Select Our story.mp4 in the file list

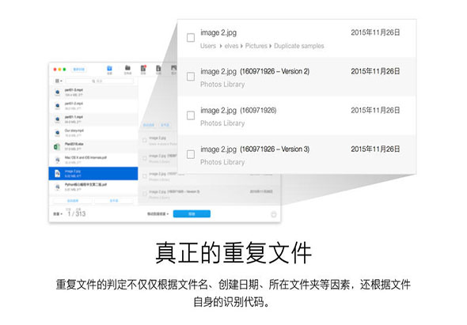pyautogui.click(x=93, y=133)
